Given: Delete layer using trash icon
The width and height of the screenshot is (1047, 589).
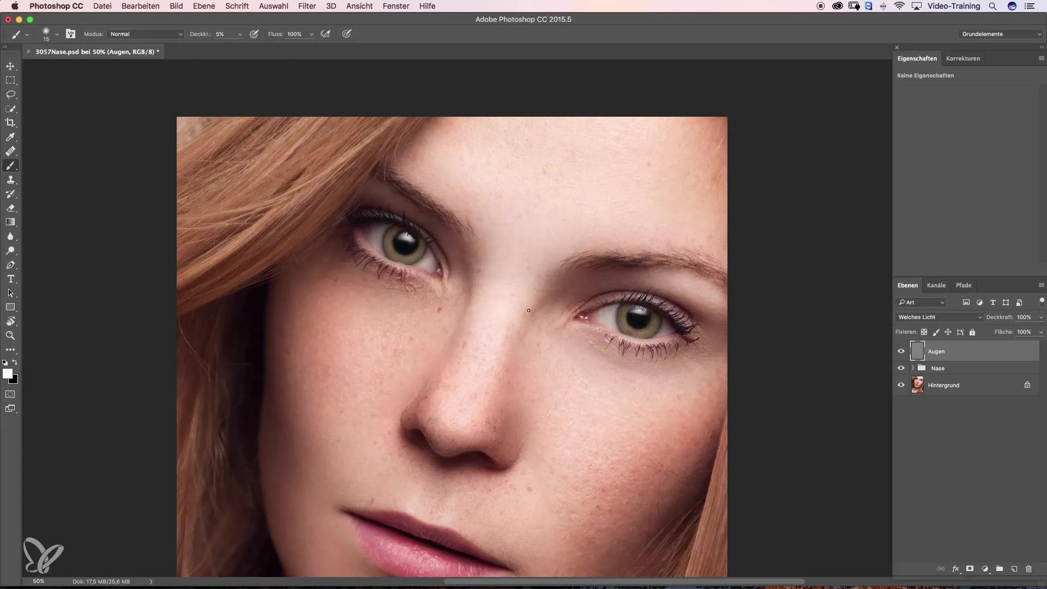Looking at the screenshot, I should coord(1029,569).
